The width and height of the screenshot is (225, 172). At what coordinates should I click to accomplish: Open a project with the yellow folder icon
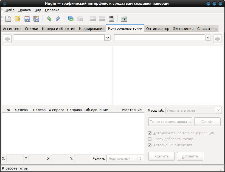(x=18, y=19)
